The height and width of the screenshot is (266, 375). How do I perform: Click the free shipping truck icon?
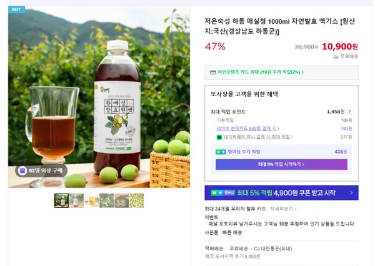pyautogui.click(x=336, y=57)
